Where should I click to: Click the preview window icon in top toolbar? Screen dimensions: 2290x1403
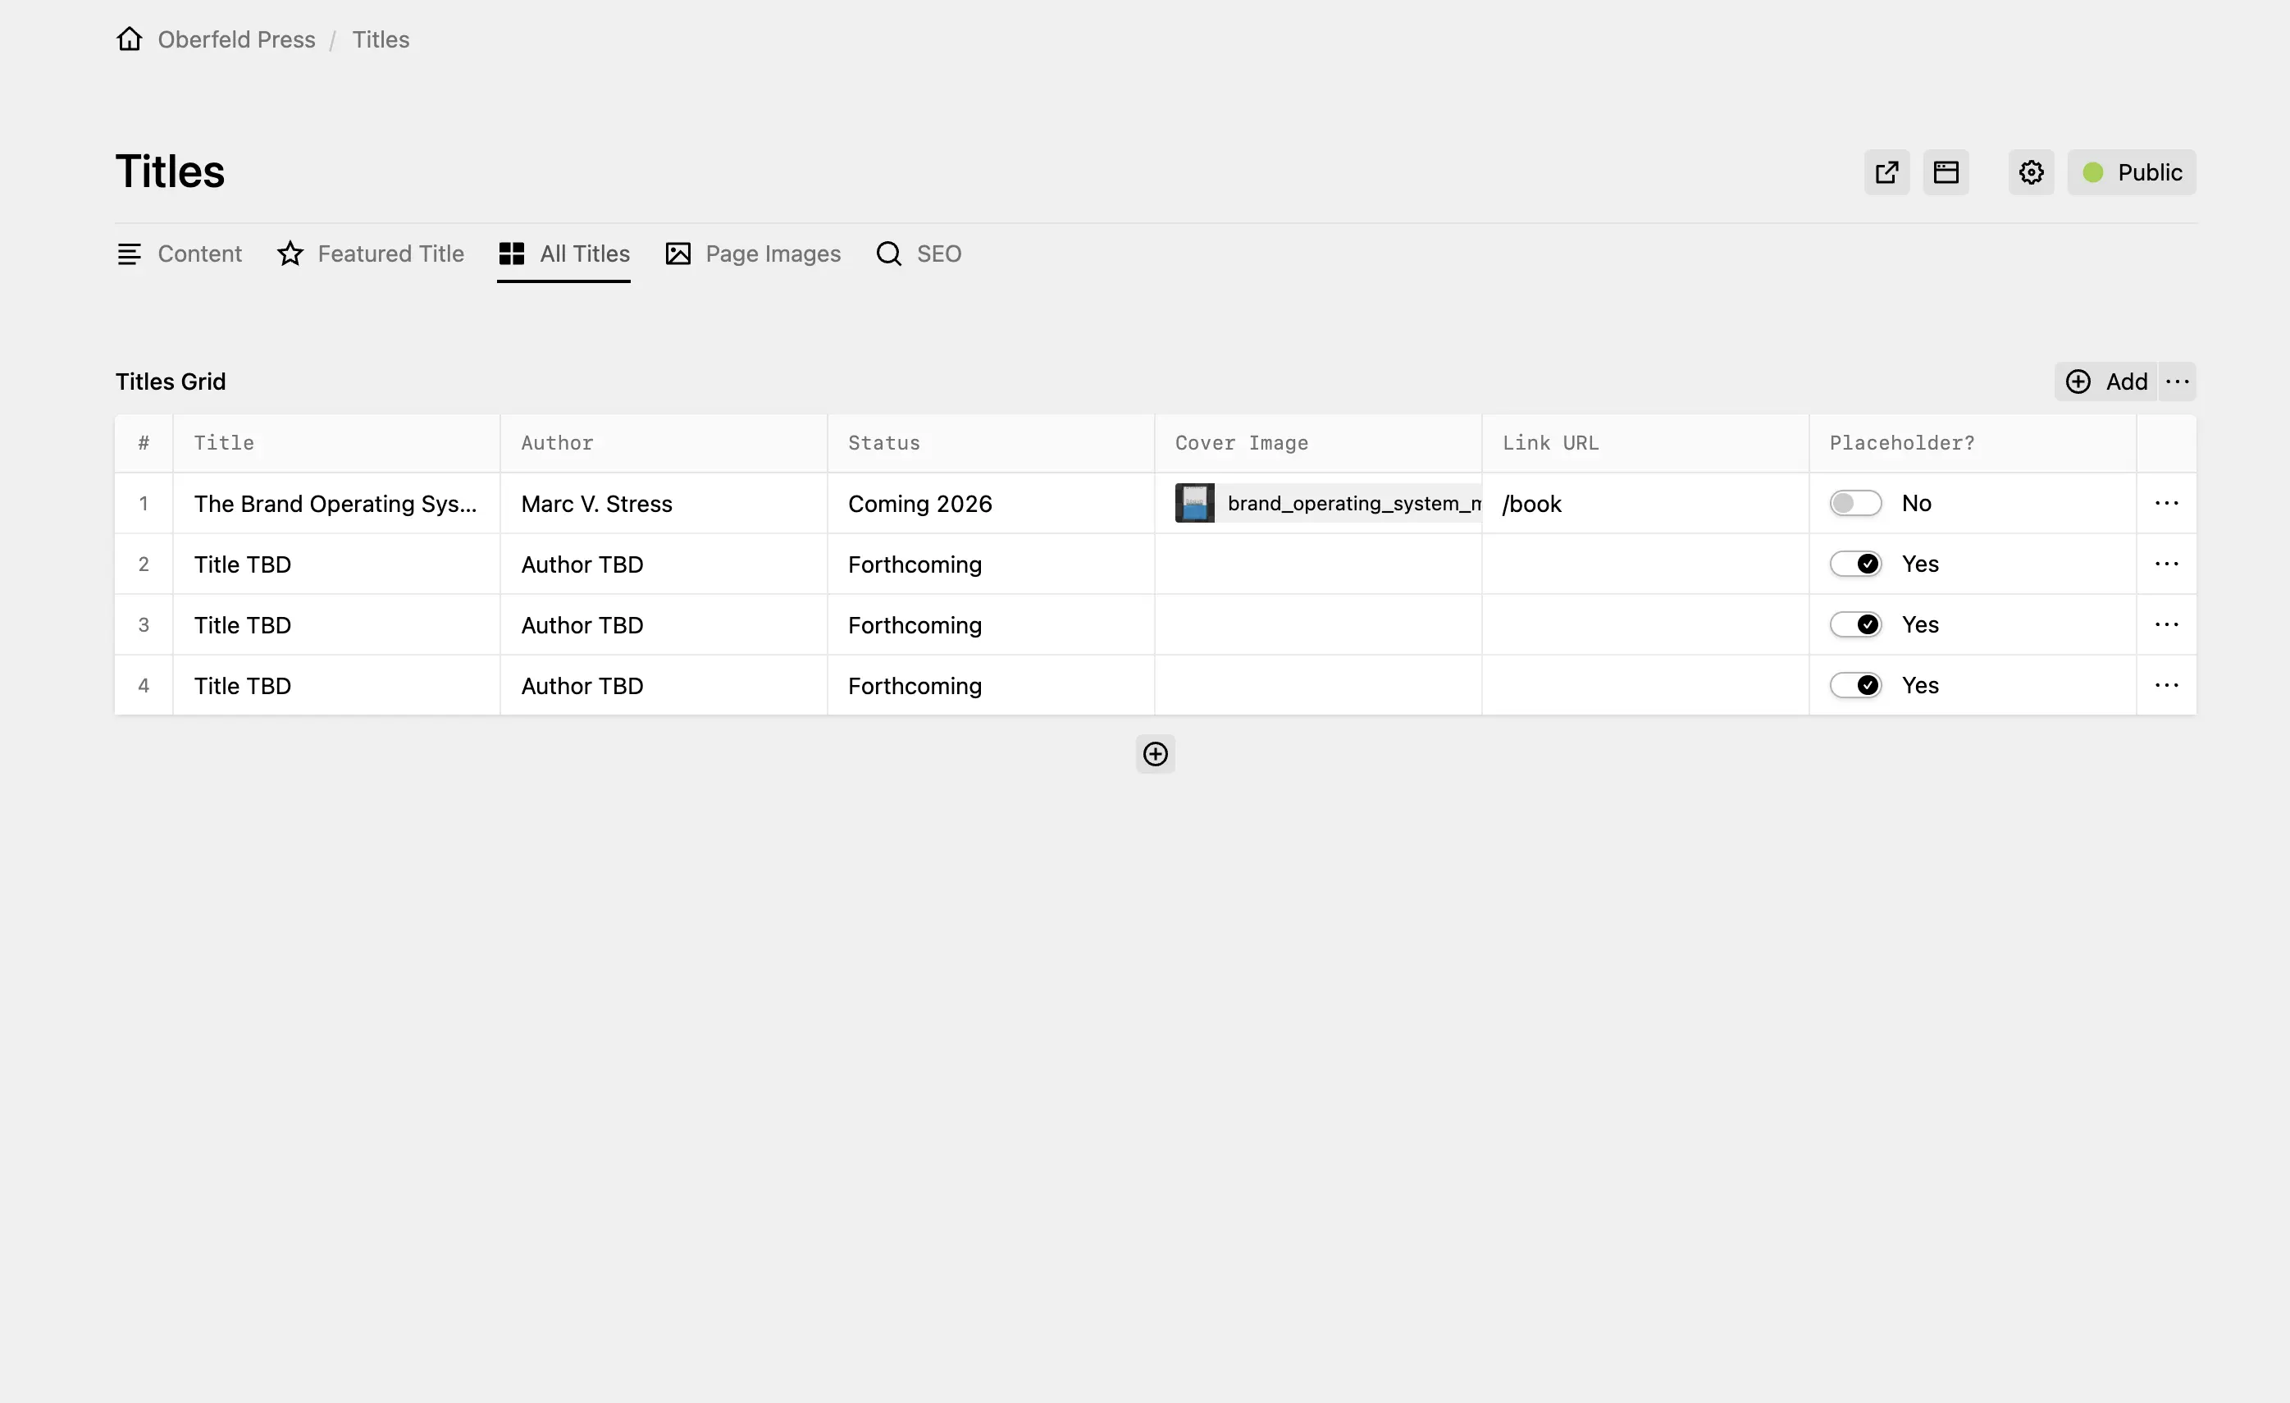click(x=1946, y=172)
